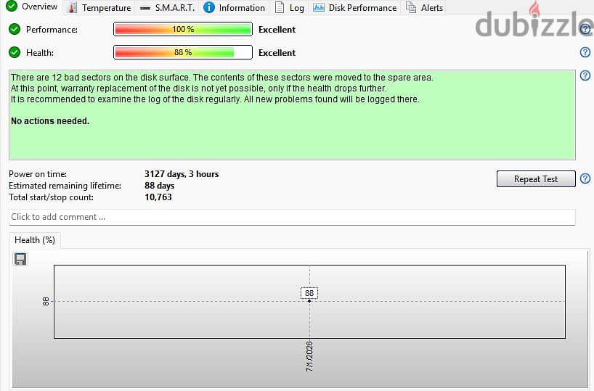Click the start/stop count '10,763'
Screen dimensions: 594x391
tap(158, 197)
